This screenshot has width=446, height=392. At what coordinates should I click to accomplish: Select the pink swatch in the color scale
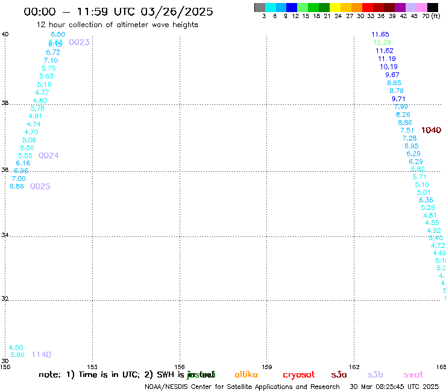pos(422,7)
